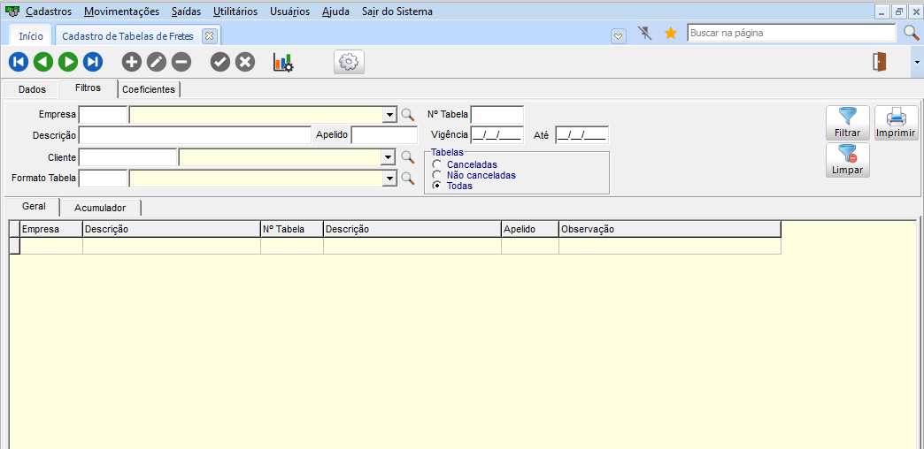This screenshot has height=449, width=924.
Task: Select the Canceladas radio option
Action: pyautogui.click(x=436, y=164)
